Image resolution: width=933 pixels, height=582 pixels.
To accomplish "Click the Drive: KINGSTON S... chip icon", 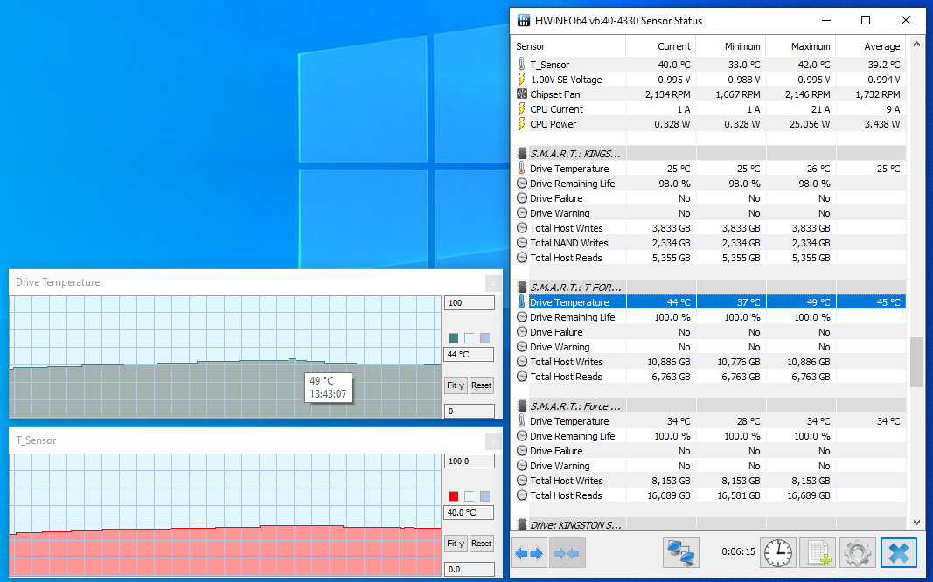I will (x=522, y=524).
